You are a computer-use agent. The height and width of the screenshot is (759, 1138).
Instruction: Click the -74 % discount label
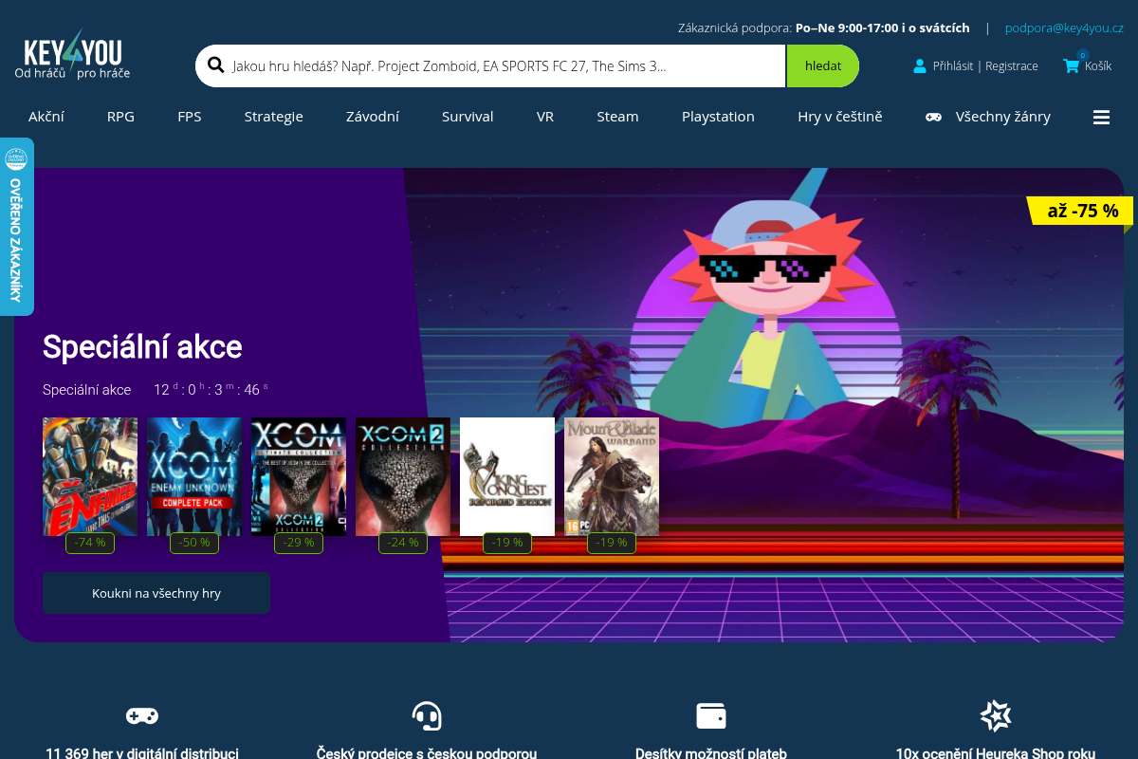(x=90, y=543)
